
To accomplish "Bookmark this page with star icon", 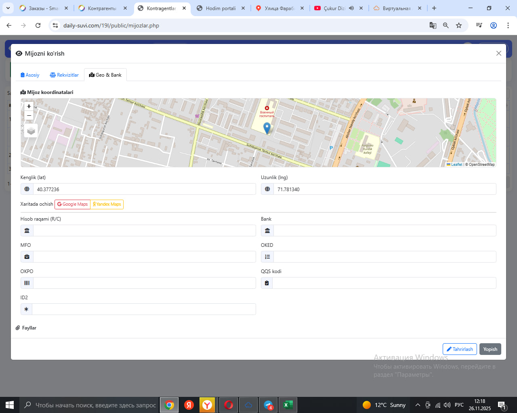I will (459, 25).
